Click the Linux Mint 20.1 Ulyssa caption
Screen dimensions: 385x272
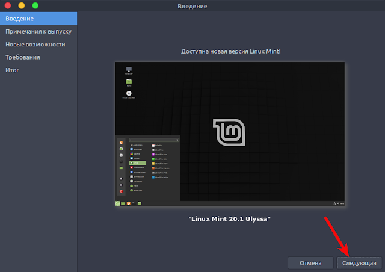point(229,218)
